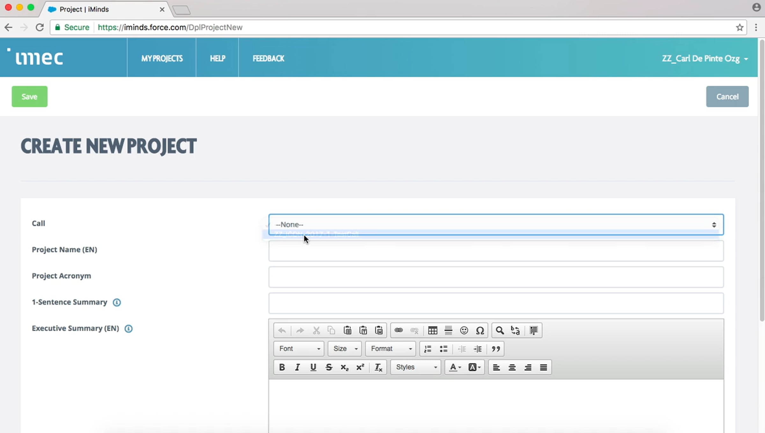Insert a table into the summary

point(433,331)
